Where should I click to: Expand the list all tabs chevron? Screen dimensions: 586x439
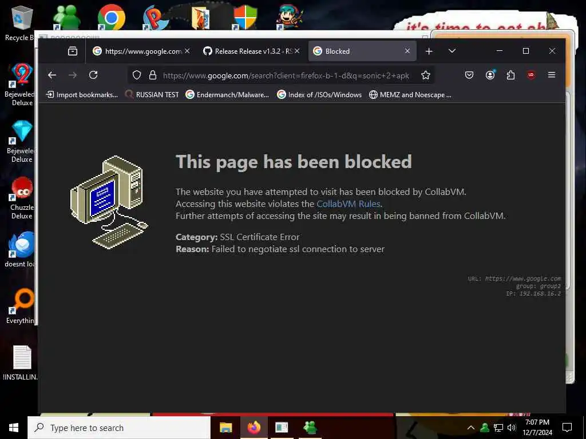452,51
